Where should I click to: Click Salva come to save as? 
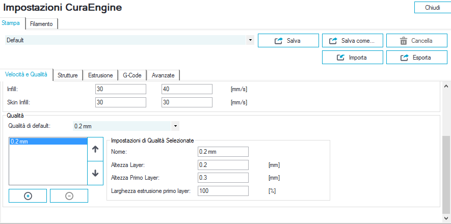point(352,41)
